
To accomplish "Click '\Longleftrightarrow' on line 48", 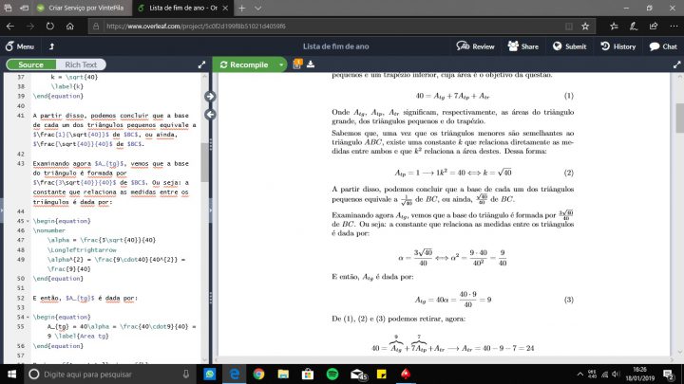I will click(82, 250).
